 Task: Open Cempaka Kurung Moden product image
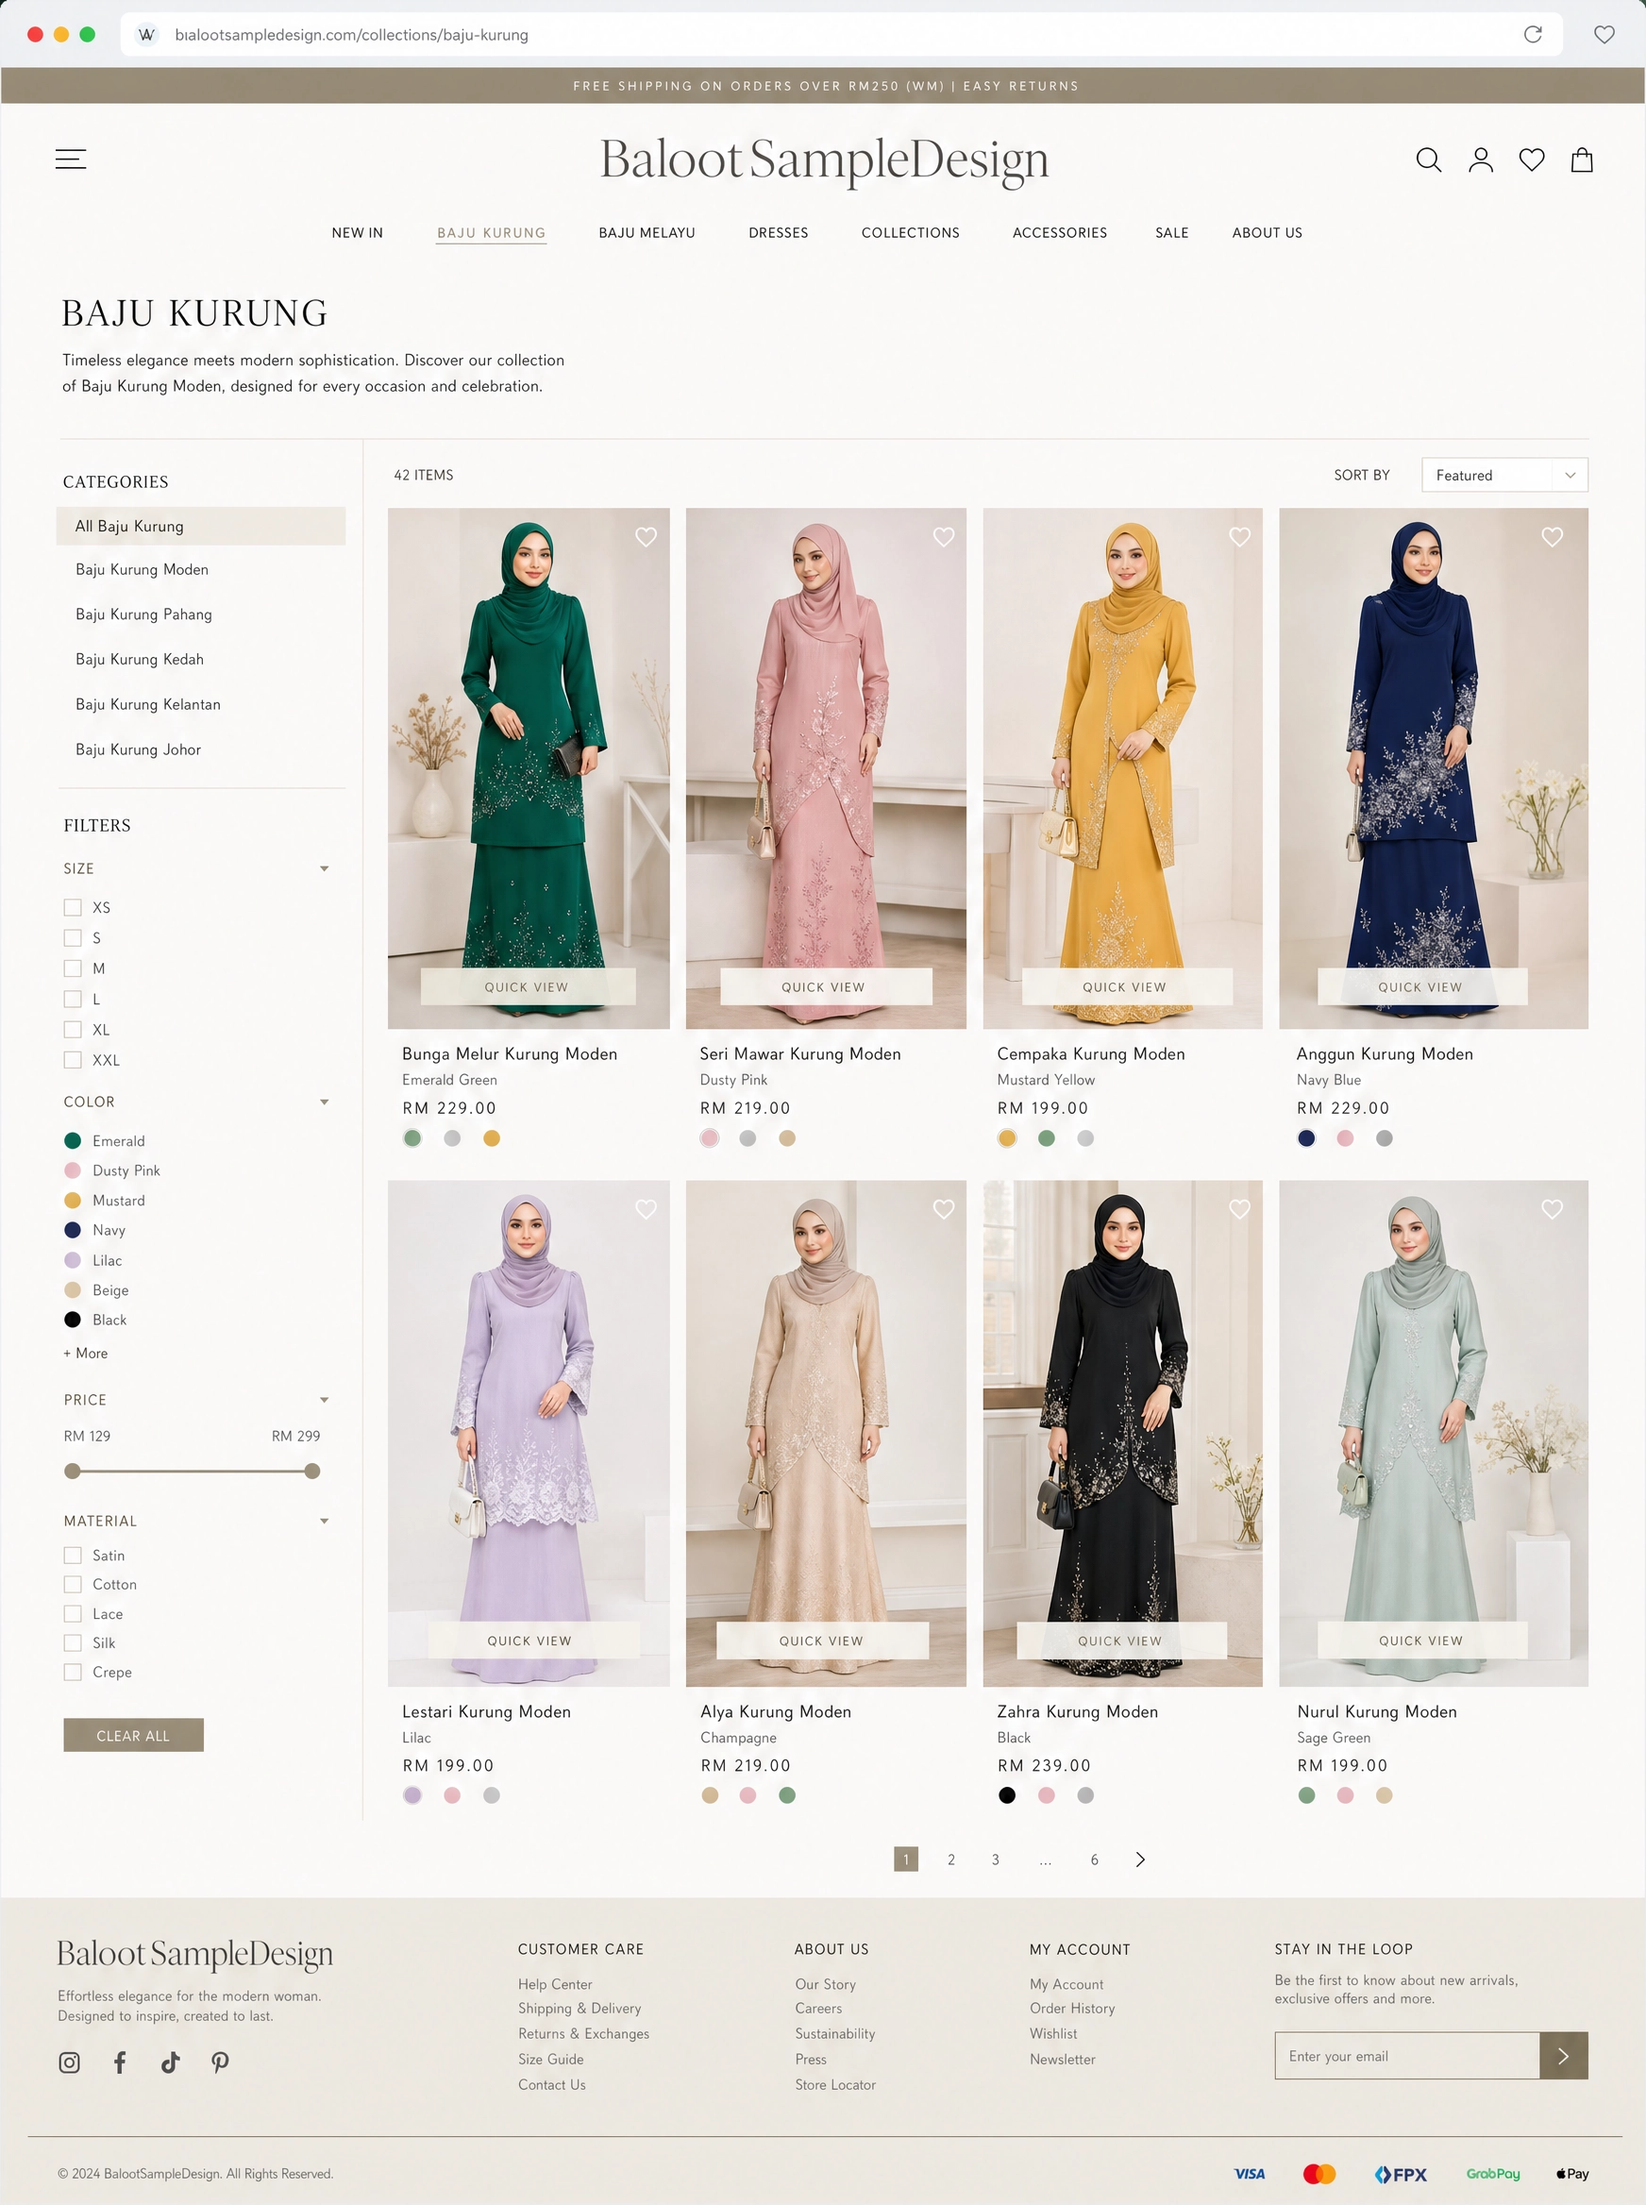tap(1123, 768)
